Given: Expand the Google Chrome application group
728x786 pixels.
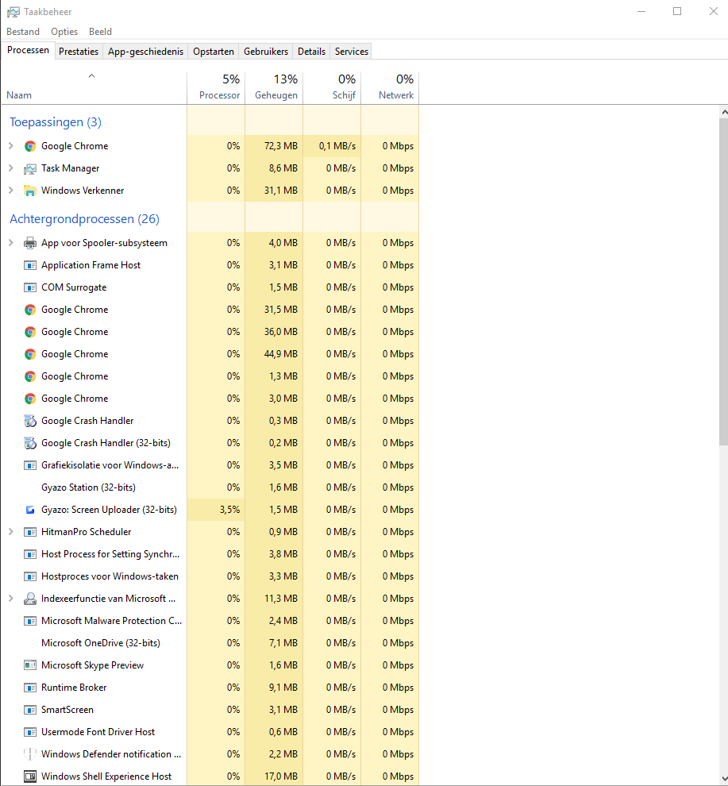Looking at the screenshot, I should (11, 146).
